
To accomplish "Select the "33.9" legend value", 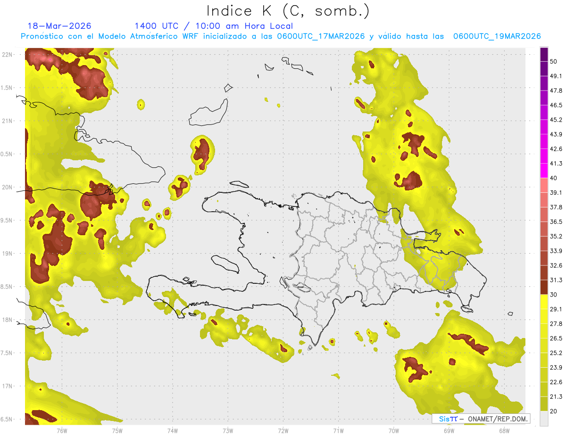I will pos(556,251).
